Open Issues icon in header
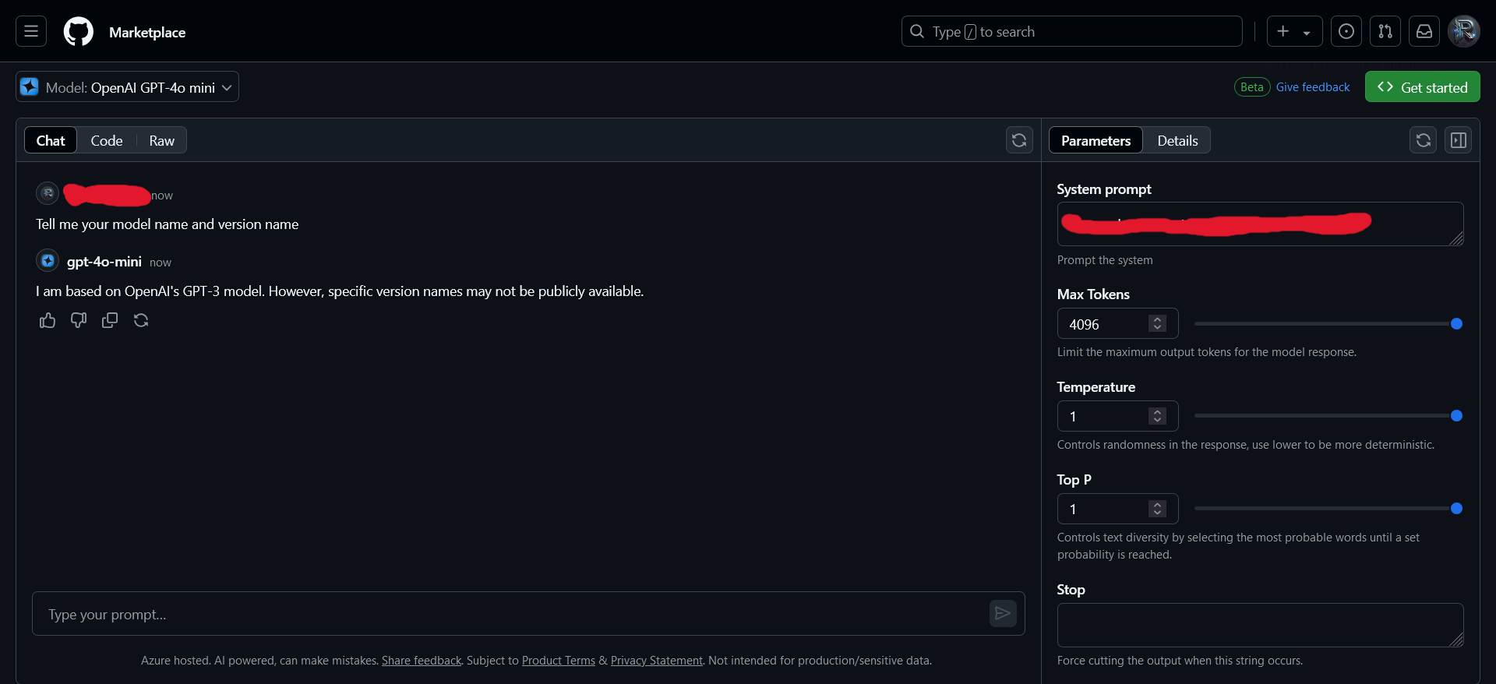Image resolution: width=1496 pixels, height=684 pixels. 1346,31
